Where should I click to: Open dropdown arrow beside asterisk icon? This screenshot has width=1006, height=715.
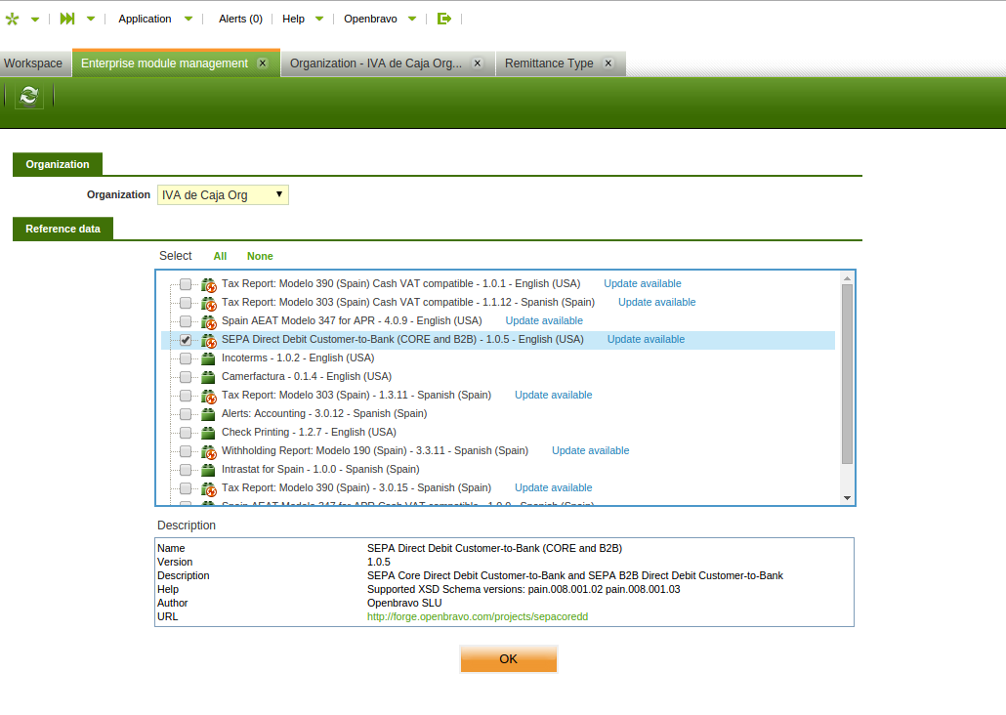pyautogui.click(x=35, y=20)
